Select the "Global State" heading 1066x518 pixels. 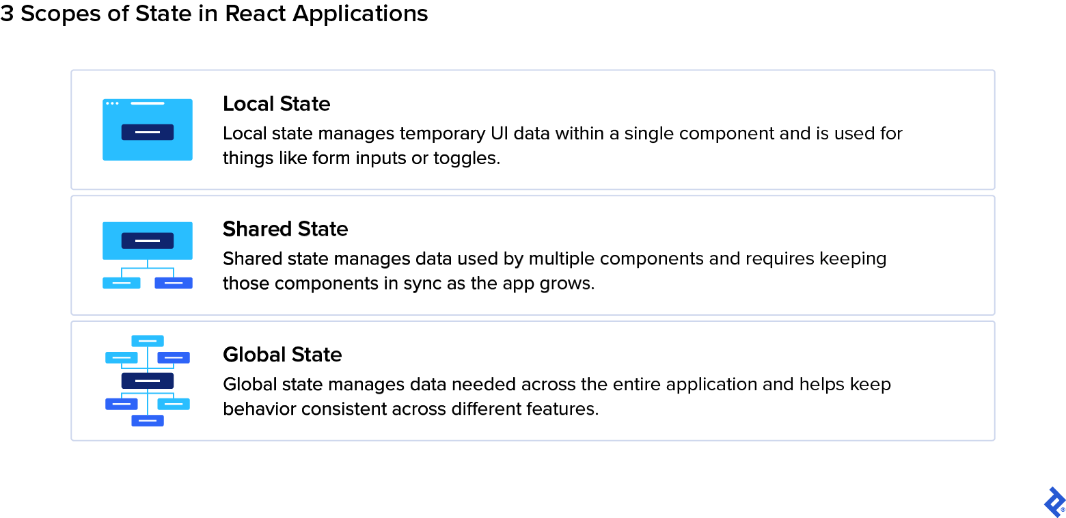282,355
